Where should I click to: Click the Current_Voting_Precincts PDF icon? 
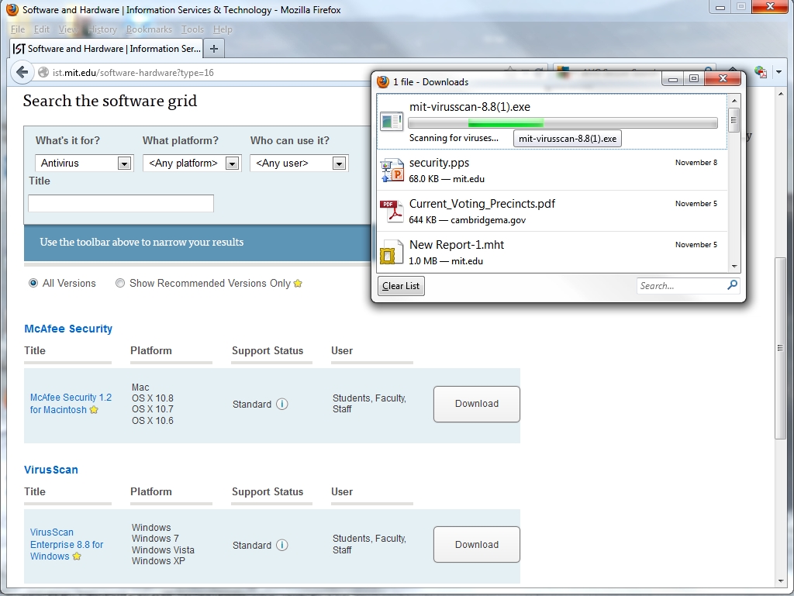pos(392,212)
